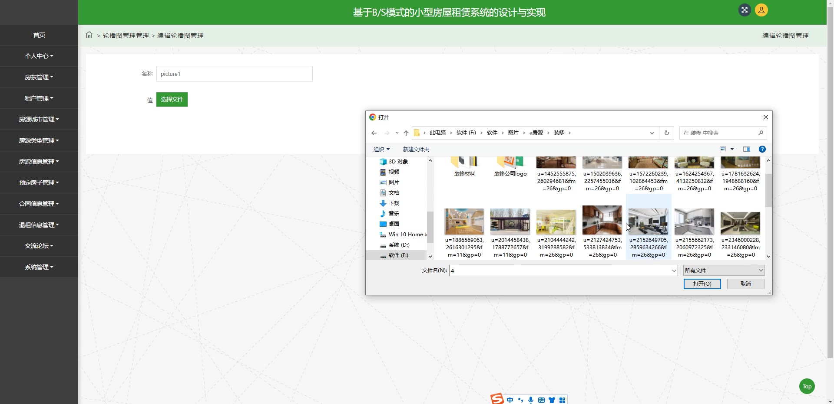Expand the 房源信息管理 sidebar menu

pyautogui.click(x=39, y=162)
